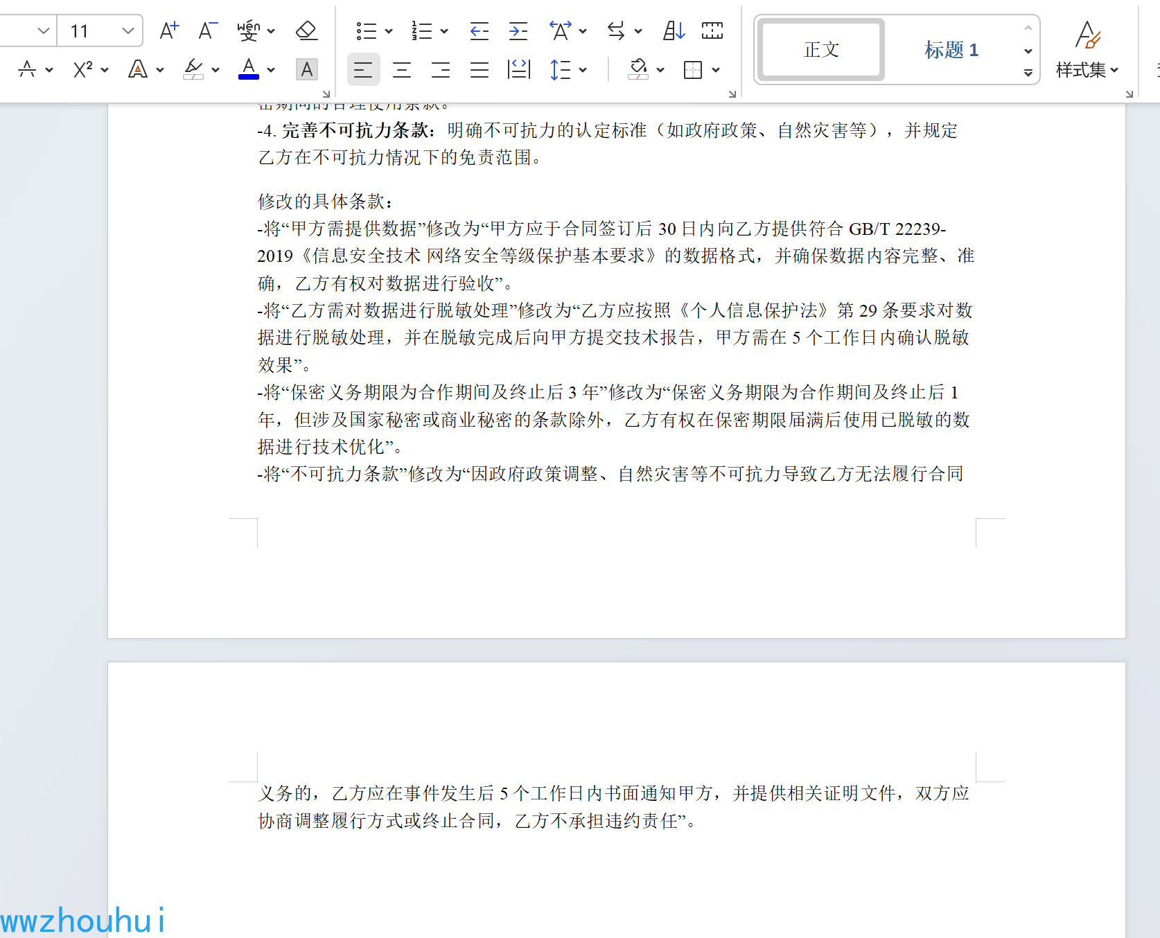Click text 协商调整履行方式或终止合同
Image resolution: width=1160 pixels, height=938 pixels.
click(376, 821)
